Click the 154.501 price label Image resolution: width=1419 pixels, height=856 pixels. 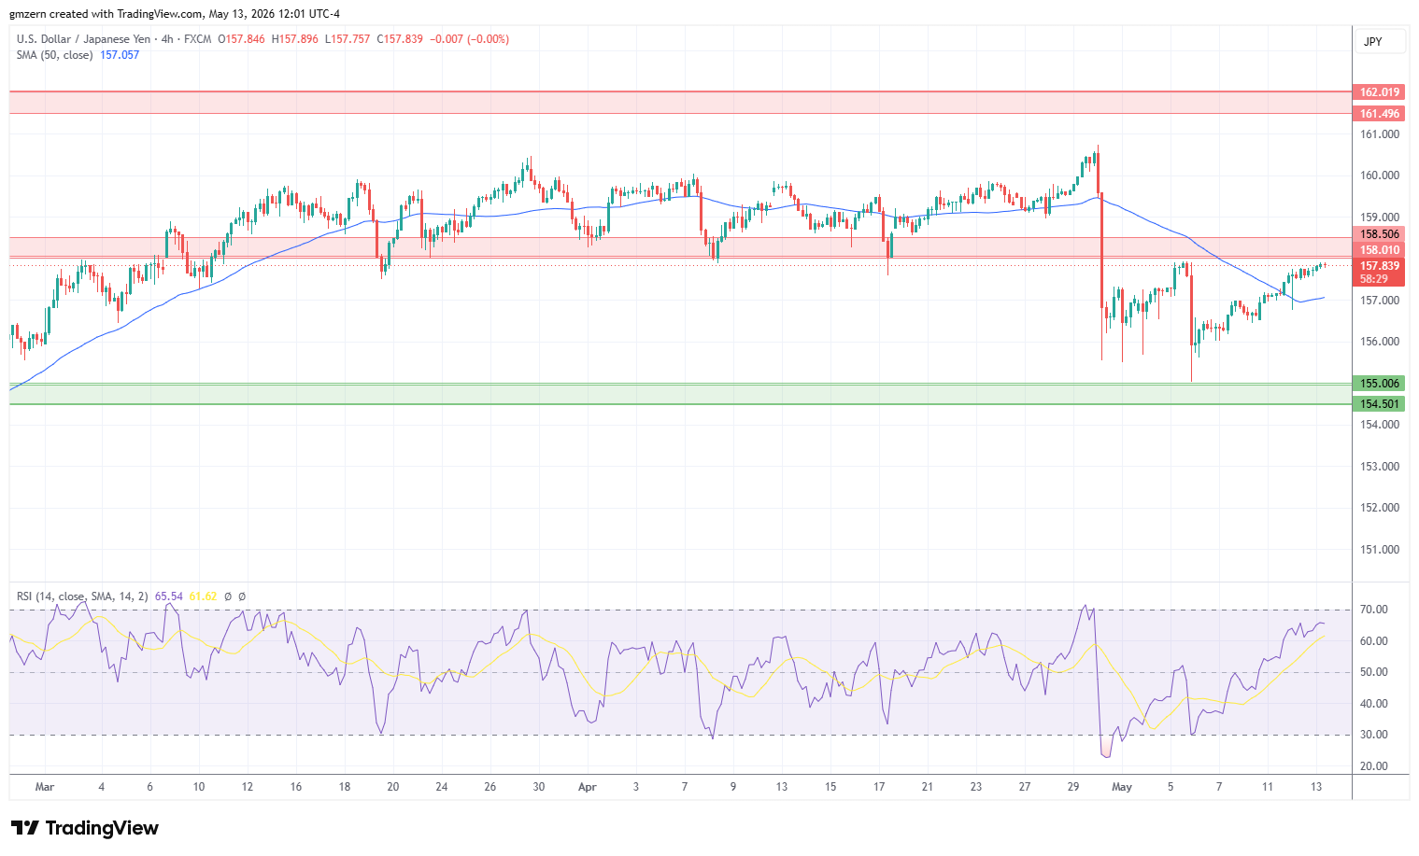[1379, 404]
